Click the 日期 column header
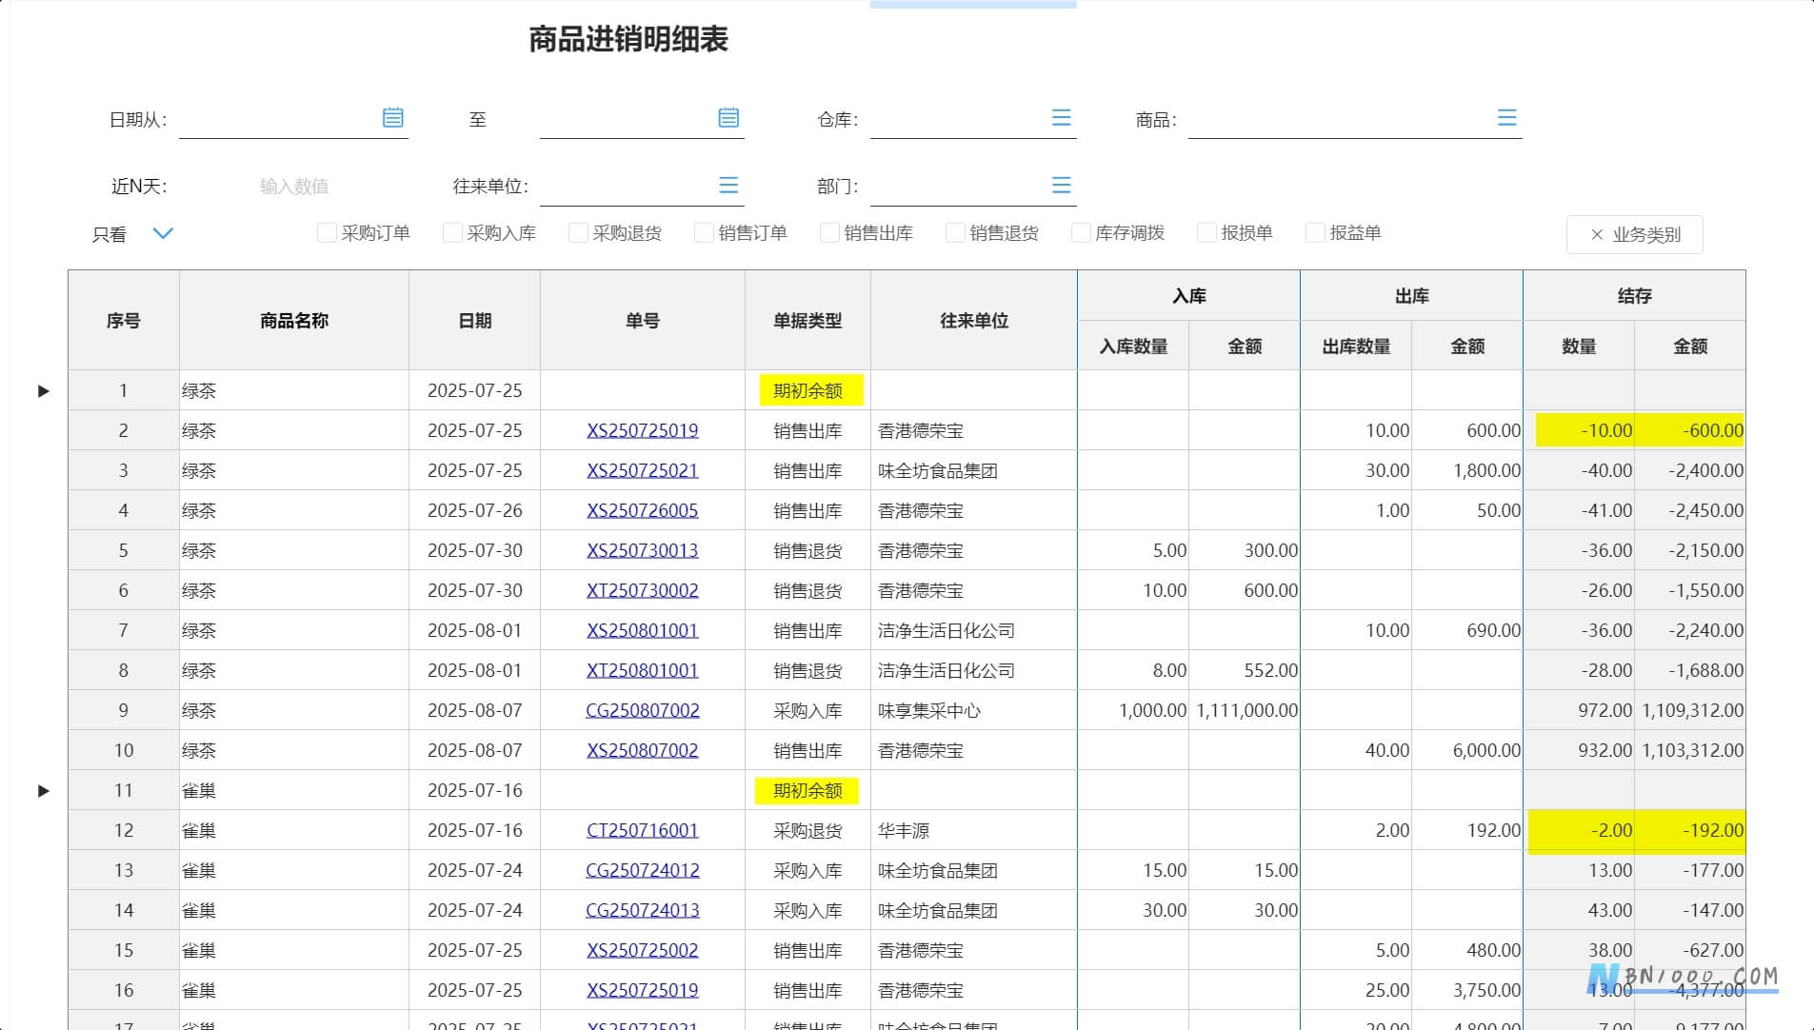Screen dimensions: 1814x1030 (x=475, y=321)
